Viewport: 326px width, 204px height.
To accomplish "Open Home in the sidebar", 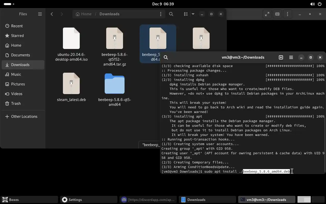I will coord(23,45).
